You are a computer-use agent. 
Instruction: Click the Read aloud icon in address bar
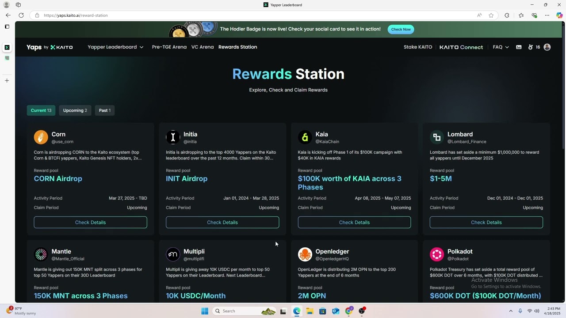[479, 15]
